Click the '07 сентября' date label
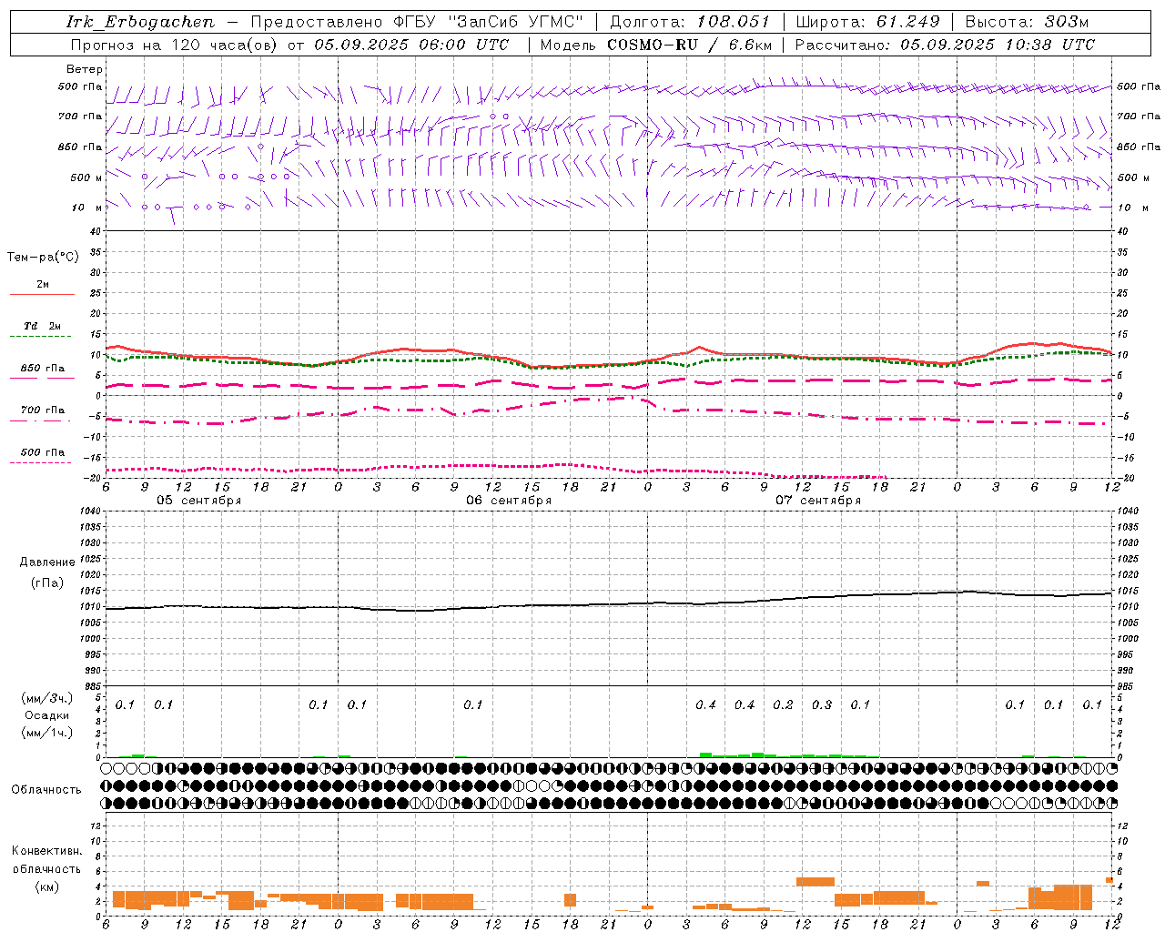Screen dimensions: 1165x932 point(818,501)
